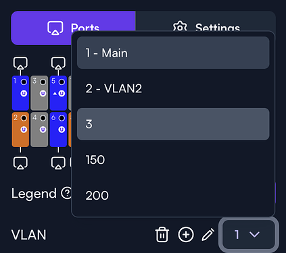The width and height of the screenshot is (286, 253).
Task: Choose VLAN 150 from the dropdown list
Action: (x=173, y=160)
